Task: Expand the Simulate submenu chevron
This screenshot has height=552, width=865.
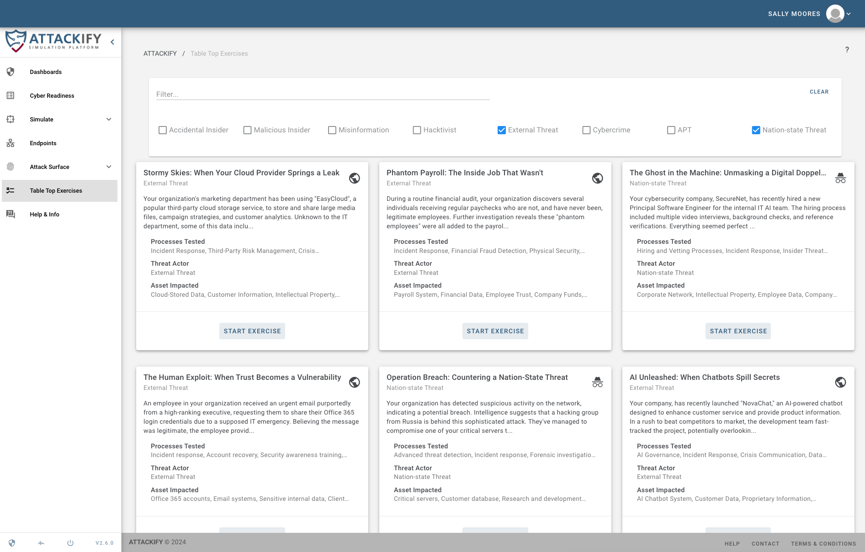Action: pyautogui.click(x=109, y=119)
